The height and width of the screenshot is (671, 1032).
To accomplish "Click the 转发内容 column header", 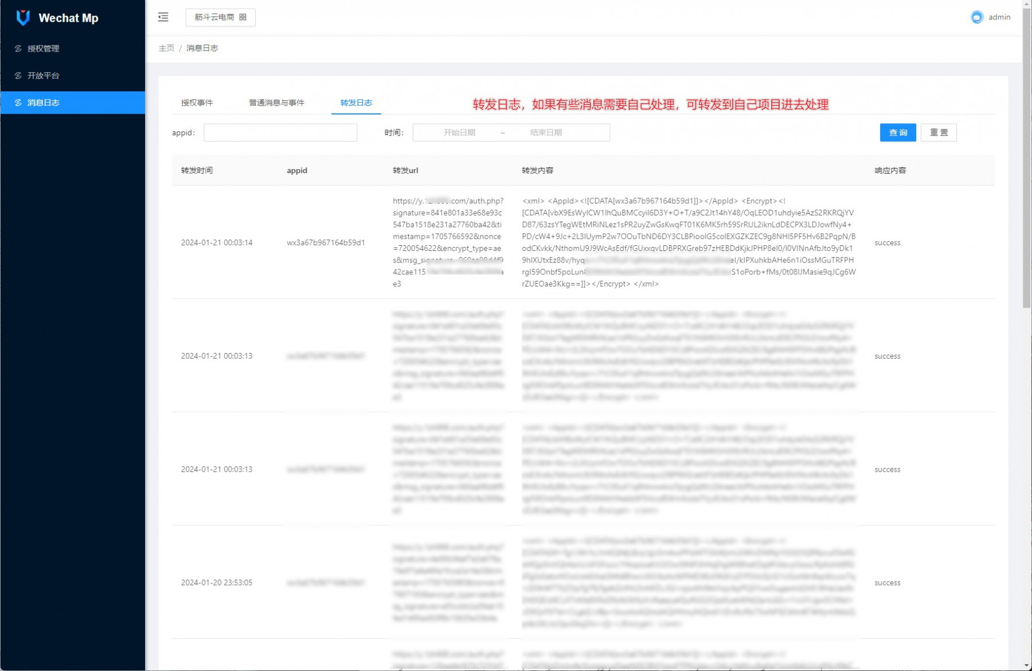I will pyautogui.click(x=537, y=170).
